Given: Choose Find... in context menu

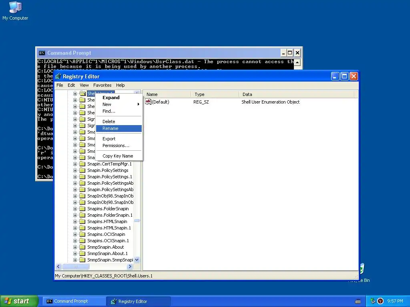Looking at the screenshot, I should (119, 111).
